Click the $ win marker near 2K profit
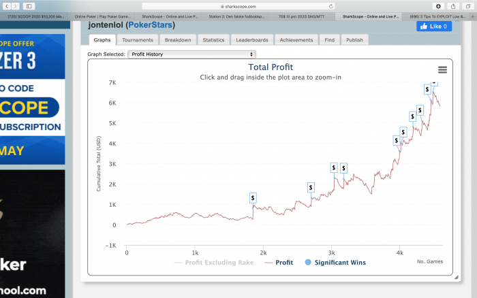This screenshot has width=477, height=298. [311, 187]
